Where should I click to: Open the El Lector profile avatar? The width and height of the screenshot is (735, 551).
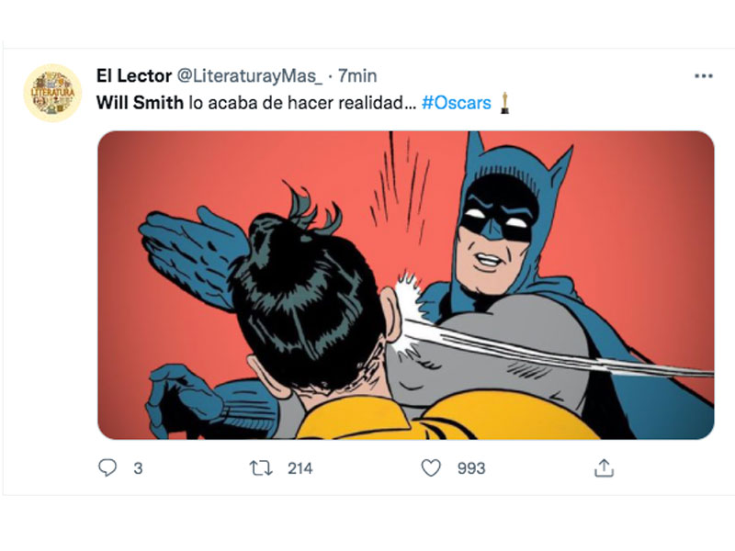52,93
